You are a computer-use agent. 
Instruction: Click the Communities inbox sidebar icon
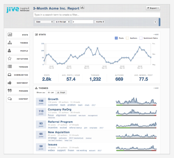click(10, 75)
